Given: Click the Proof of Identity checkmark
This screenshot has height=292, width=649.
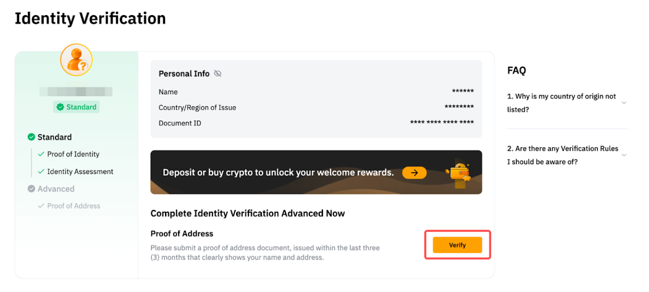Looking at the screenshot, I should pos(41,154).
